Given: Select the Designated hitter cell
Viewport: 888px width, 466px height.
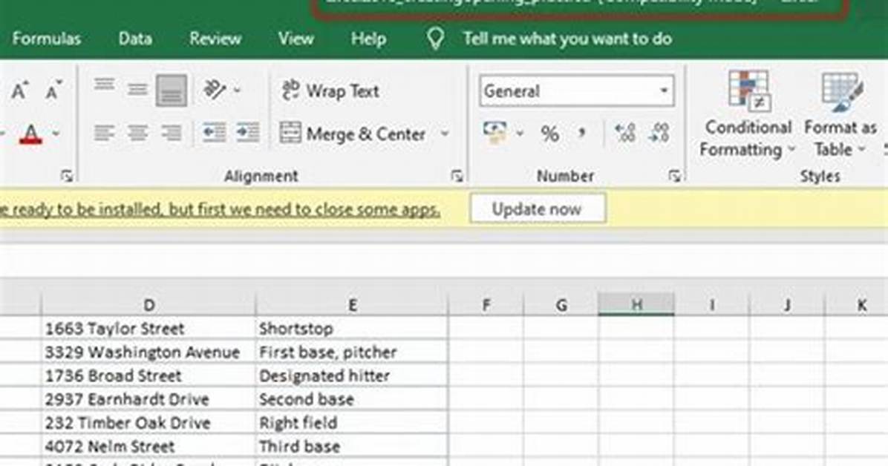Looking at the screenshot, I should [x=352, y=375].
